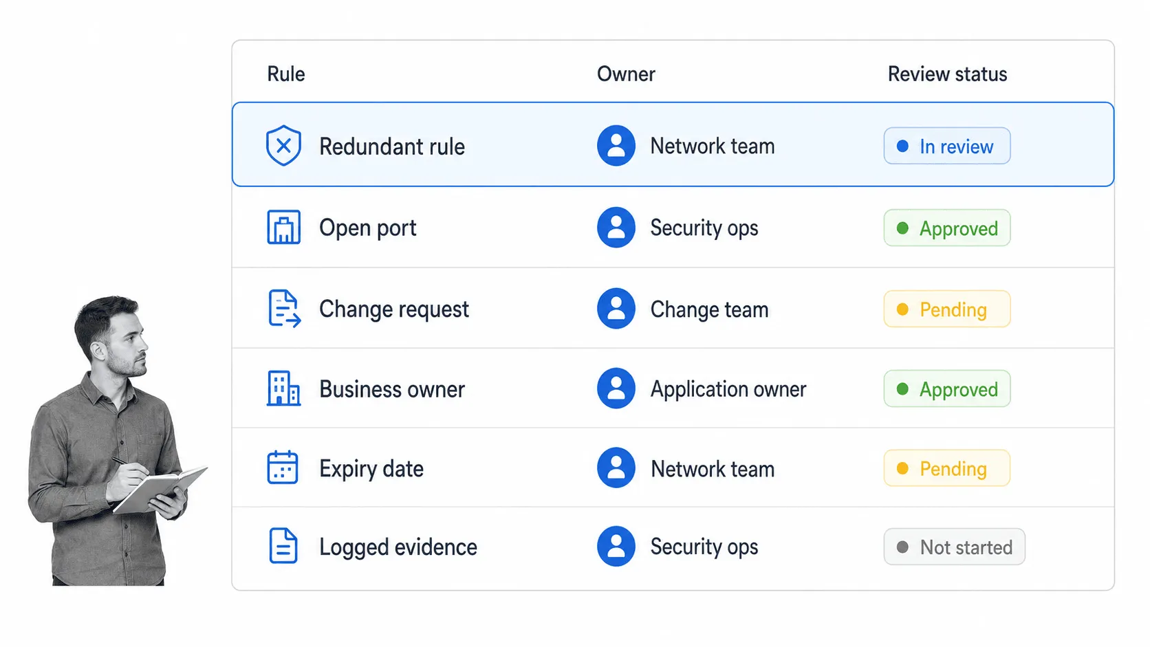
Task: Click the Owner column header
Action: pyautogui.click(x=626, y=74)
